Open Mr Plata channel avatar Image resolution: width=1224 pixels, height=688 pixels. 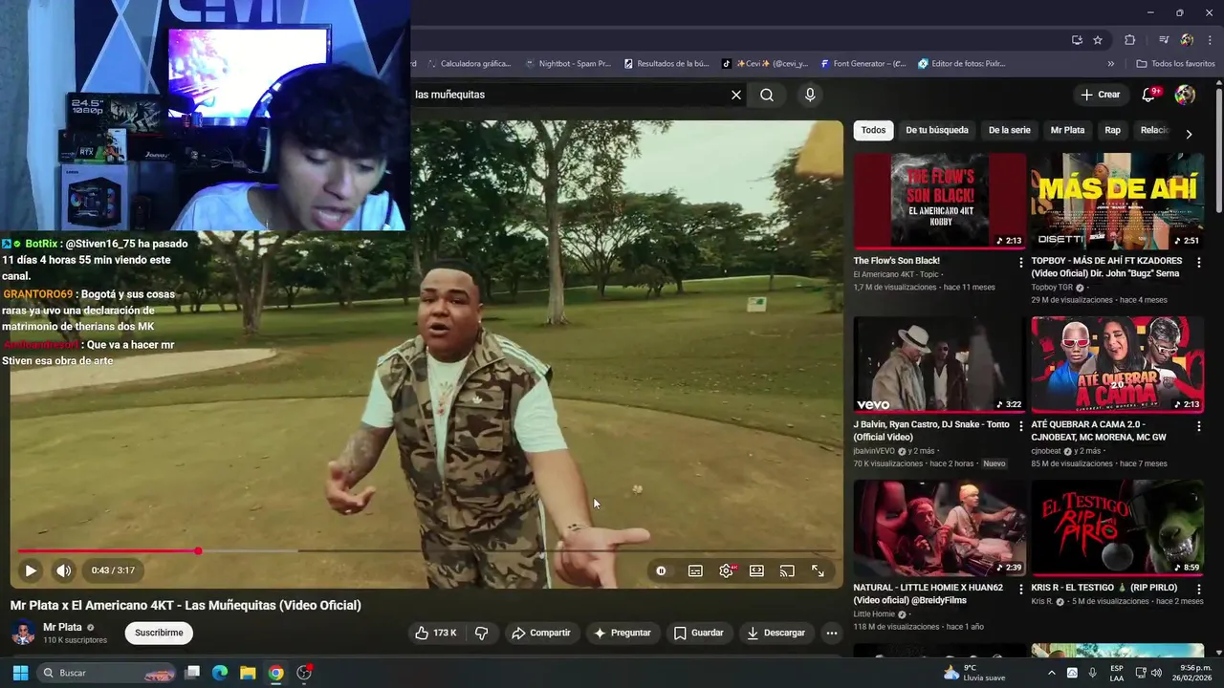point(23,633)
